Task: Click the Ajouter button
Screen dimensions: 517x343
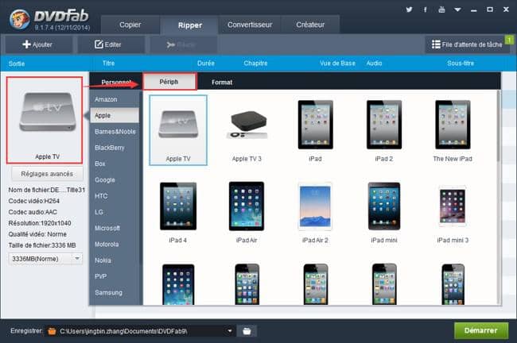Action: tap(39, 44)
